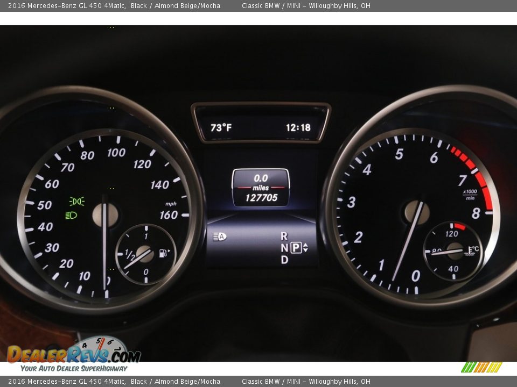Viewport: 517px width, 387px height.
Task: Click the R gear letter
Action: point(284,236)
